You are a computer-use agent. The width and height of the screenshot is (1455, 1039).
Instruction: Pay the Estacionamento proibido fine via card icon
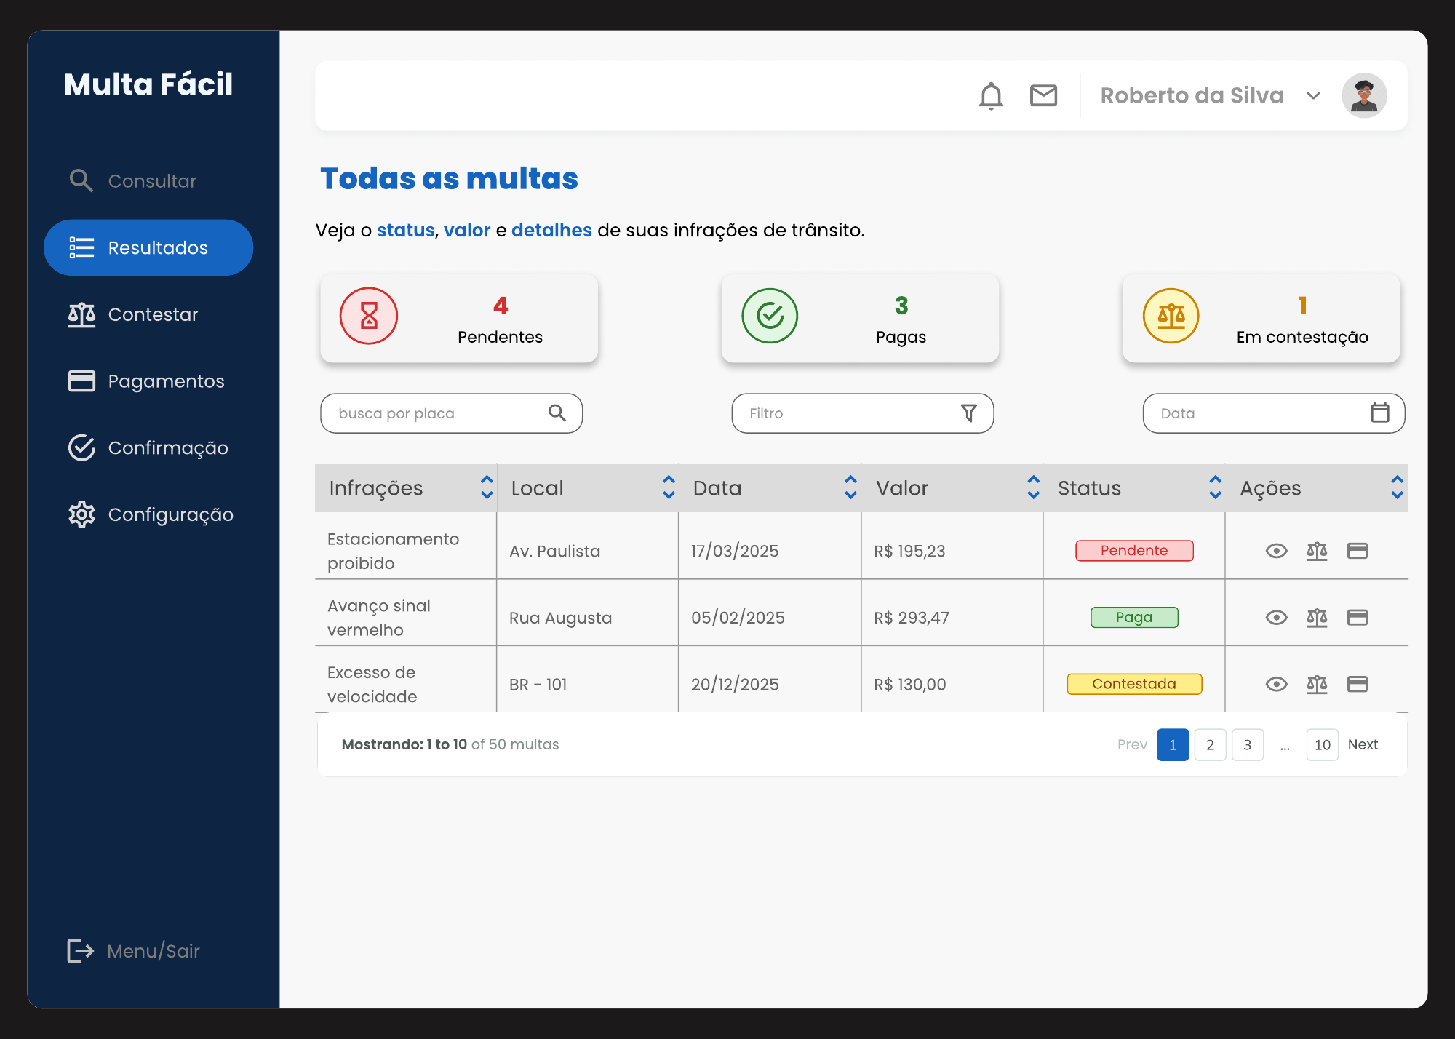pos(1358,551)
